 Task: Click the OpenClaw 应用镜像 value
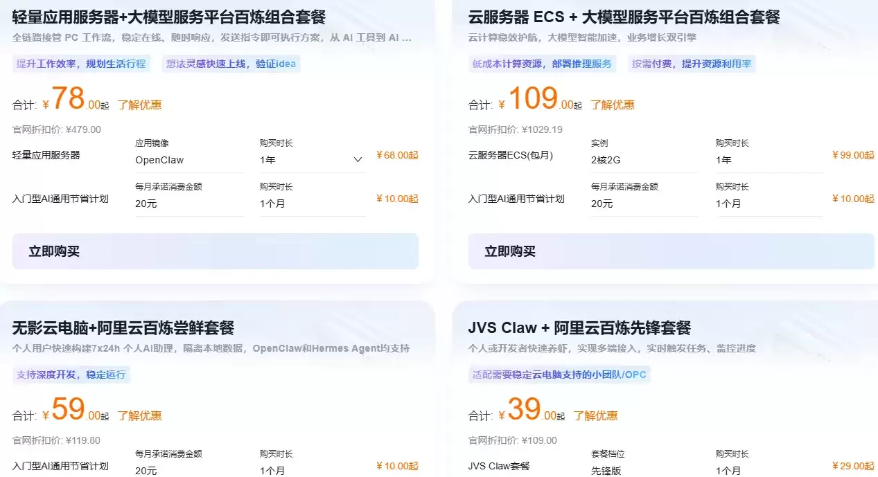coord(159,160)
